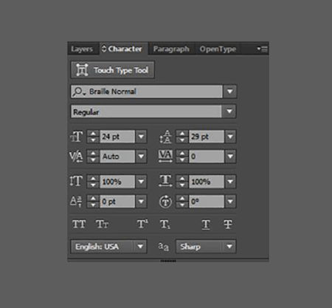Viewport: 332px width, 308px height.
Task: Click the character rotation icon
Action: point(165,202)
